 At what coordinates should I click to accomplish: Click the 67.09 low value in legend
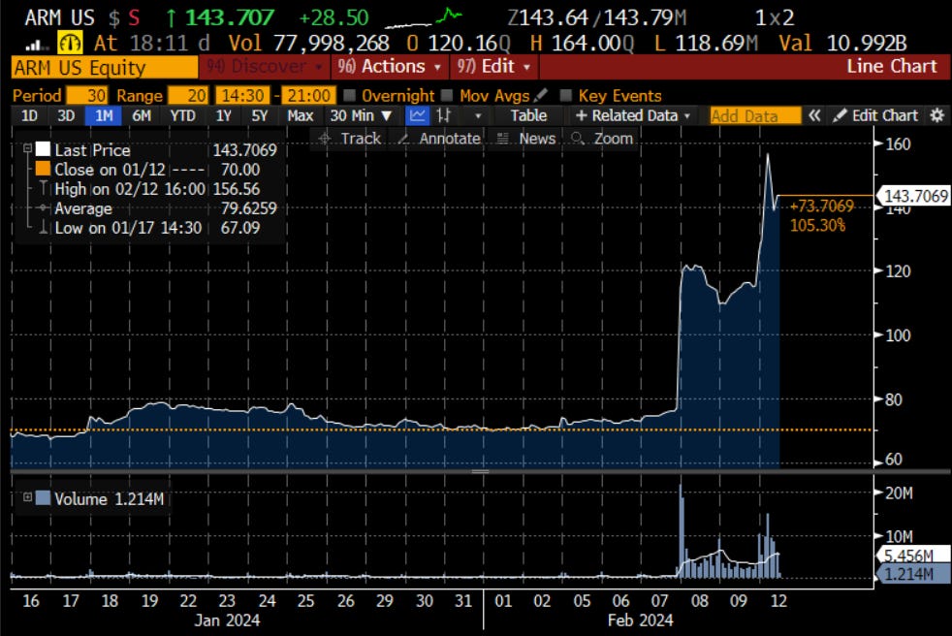click(x=239, y=228)
